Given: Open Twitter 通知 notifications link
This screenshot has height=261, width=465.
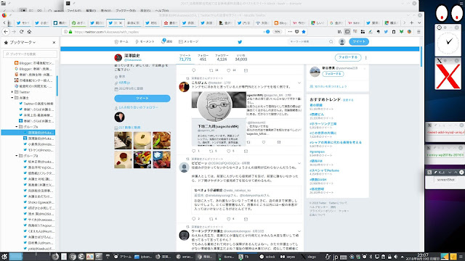Looking at the screenshot, I should click(x=166, y=41).
